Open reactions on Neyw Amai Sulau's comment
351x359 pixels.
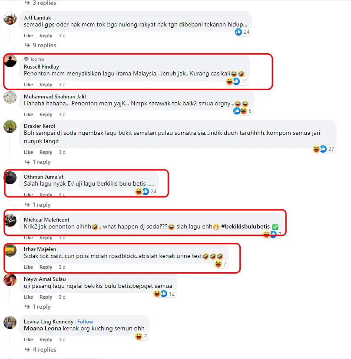(x=164, y=294)
